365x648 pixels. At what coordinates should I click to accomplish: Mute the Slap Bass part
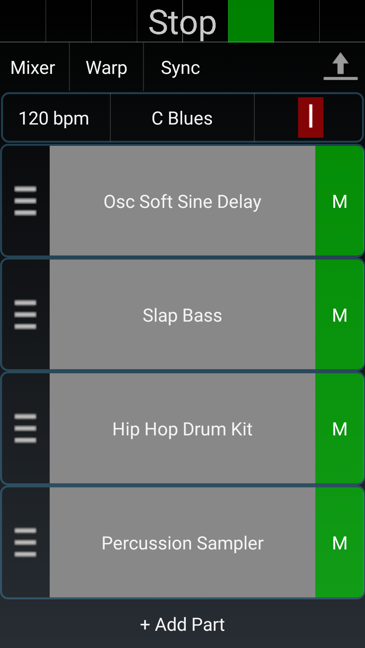pyautogui.click(x=340, y=315)
